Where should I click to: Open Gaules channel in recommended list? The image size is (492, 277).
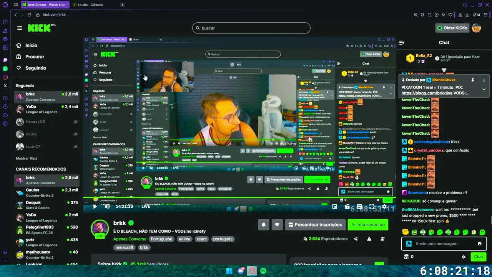click(x=47, y=192)
